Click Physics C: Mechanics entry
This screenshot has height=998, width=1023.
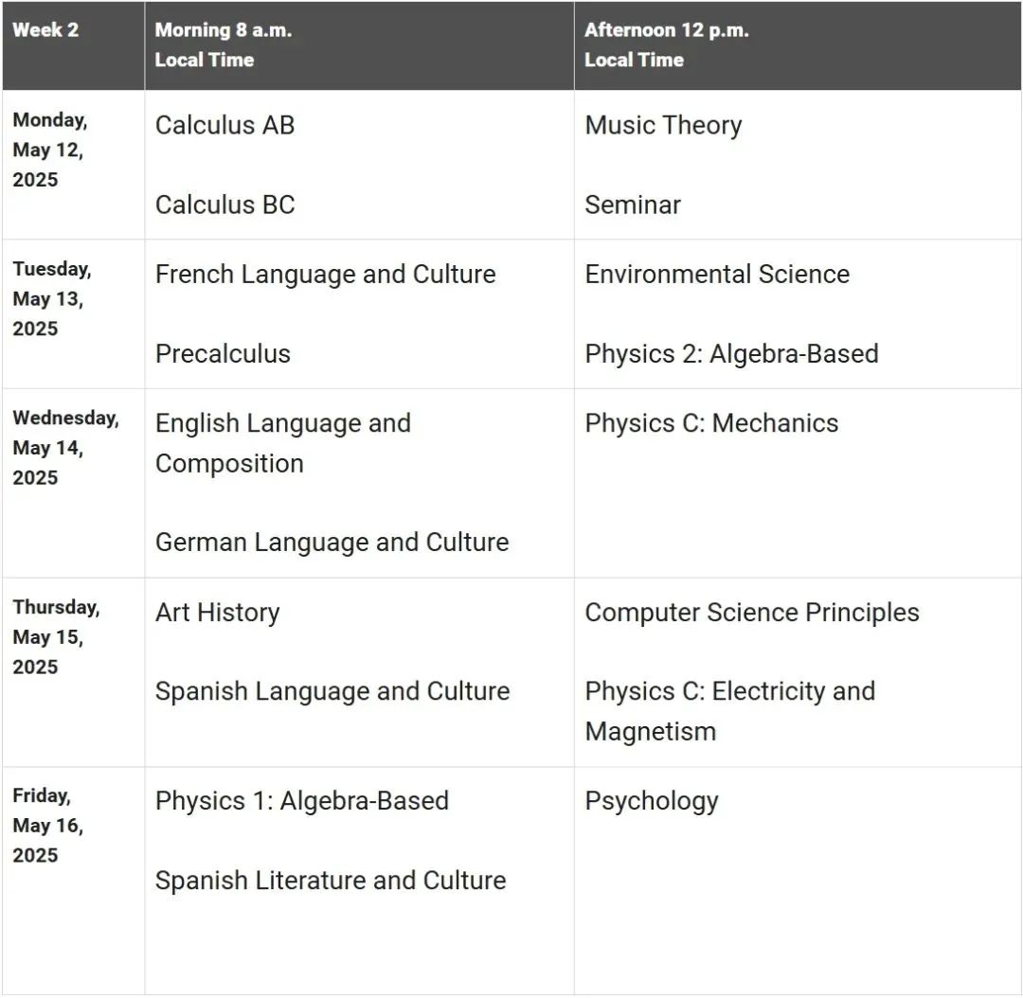[711, 423]
